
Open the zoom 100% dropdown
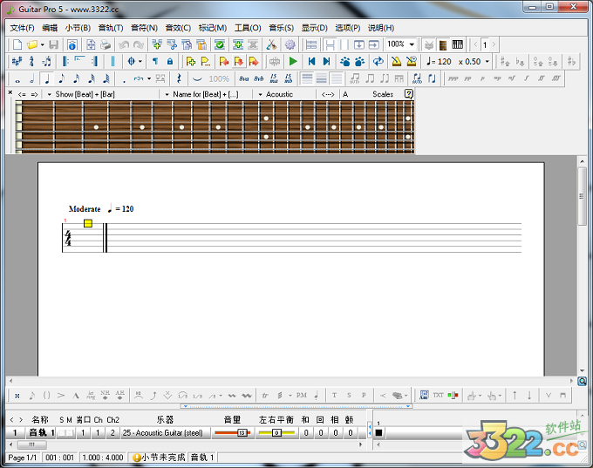pos(412,44)
